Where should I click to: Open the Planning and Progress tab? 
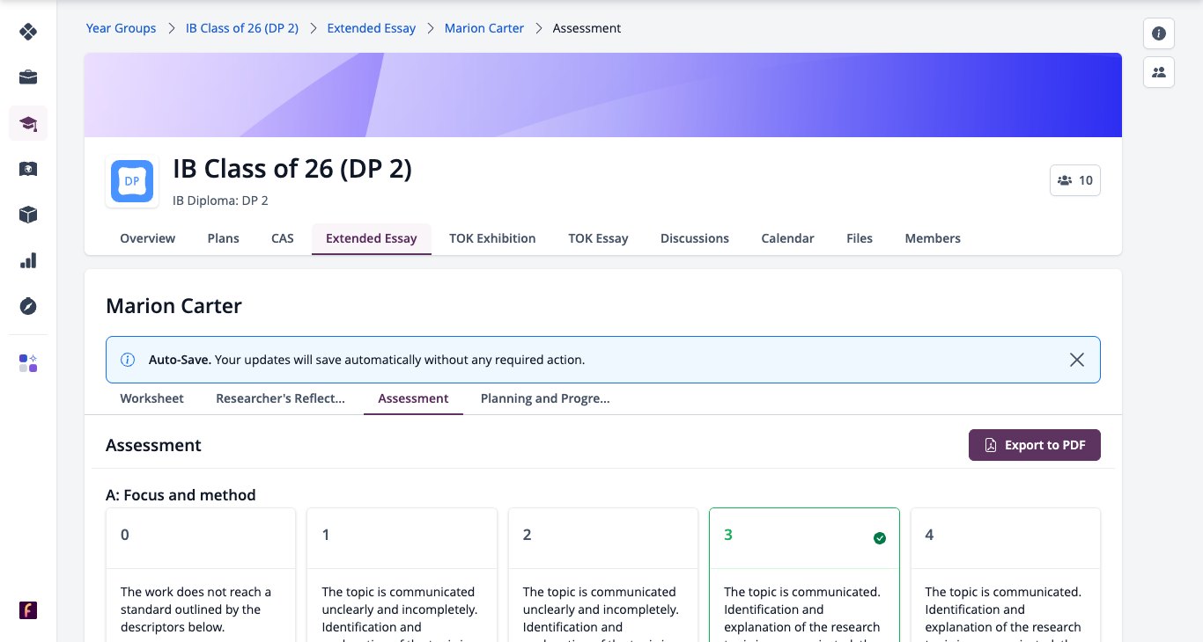(x=545, y=398)
